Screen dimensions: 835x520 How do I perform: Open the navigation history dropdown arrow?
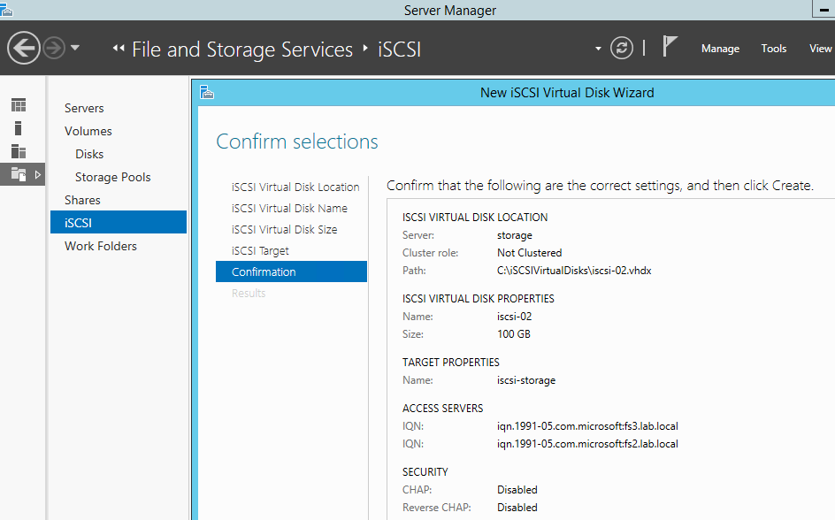(75, 48)
